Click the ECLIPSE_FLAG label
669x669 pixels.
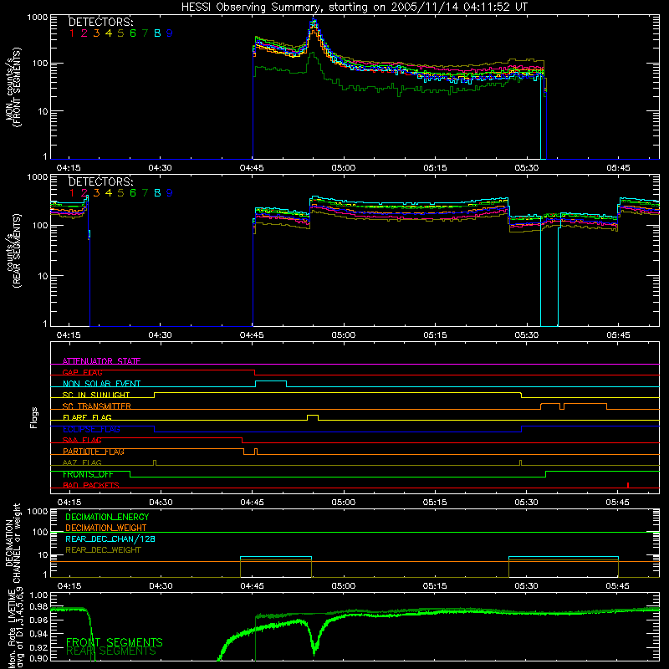[91, 429]
